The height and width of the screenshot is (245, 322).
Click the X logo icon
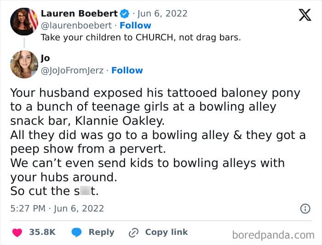point(305,15)
